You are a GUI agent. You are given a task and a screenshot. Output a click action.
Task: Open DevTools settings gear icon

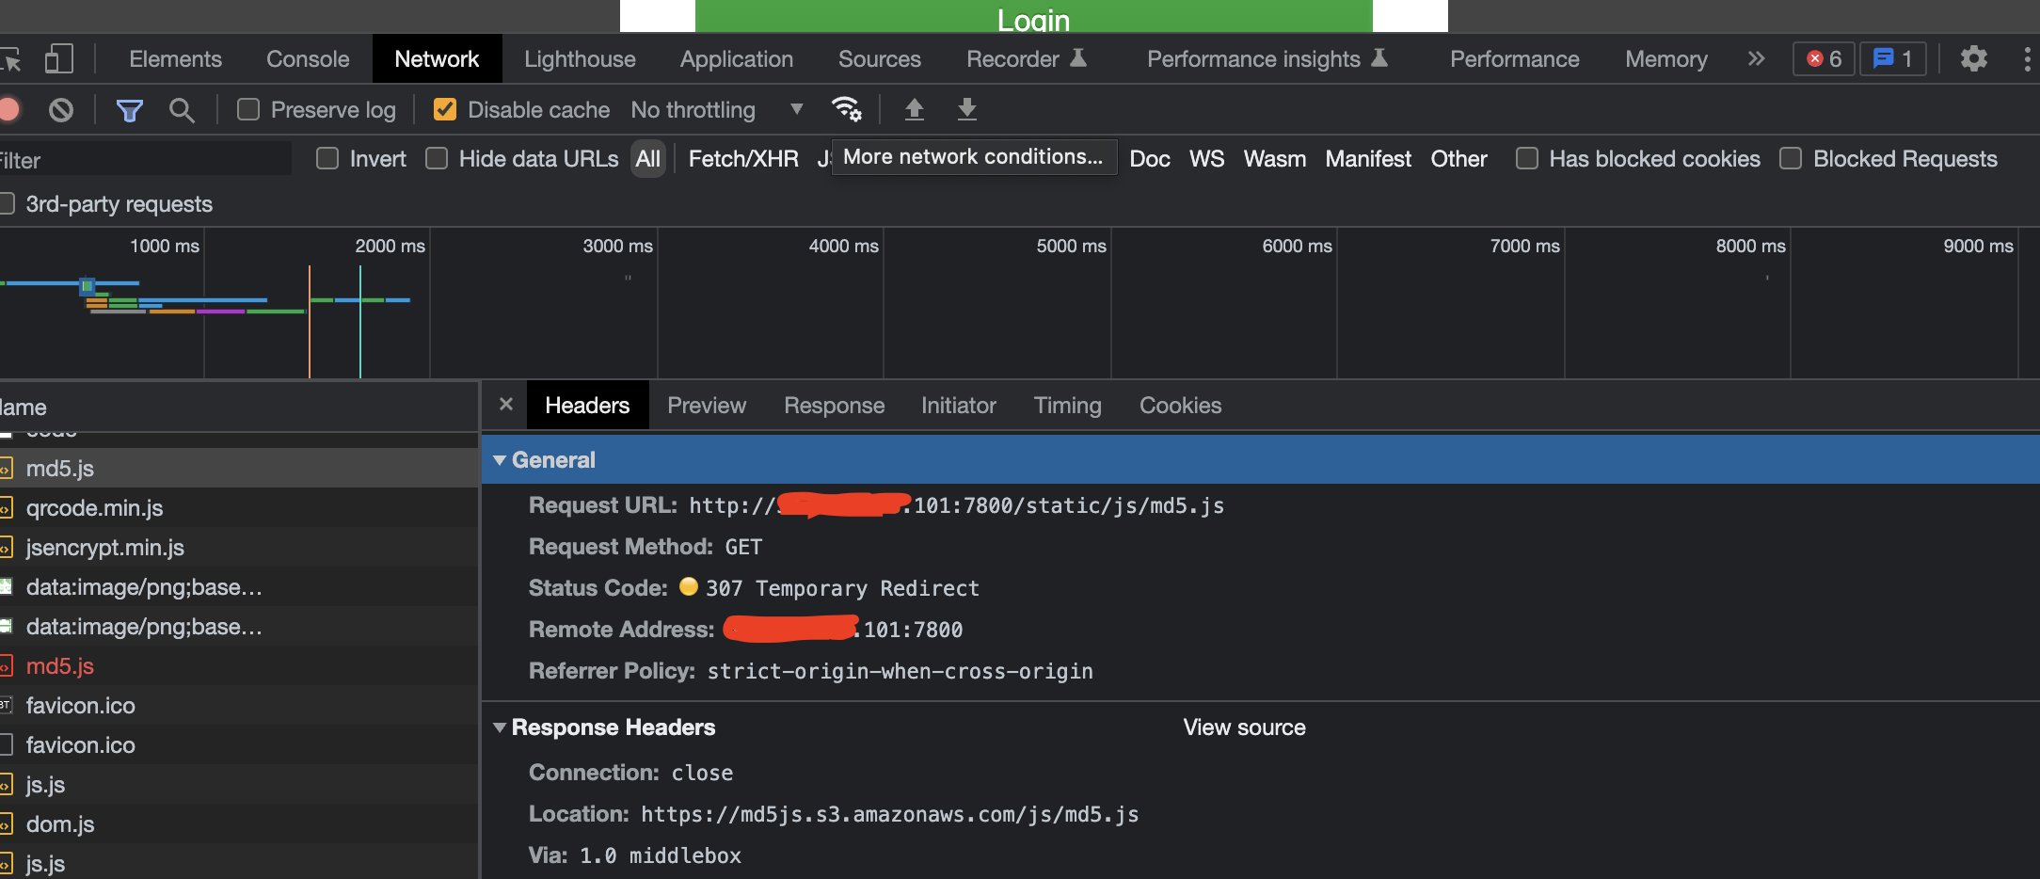click(1973, 58)
